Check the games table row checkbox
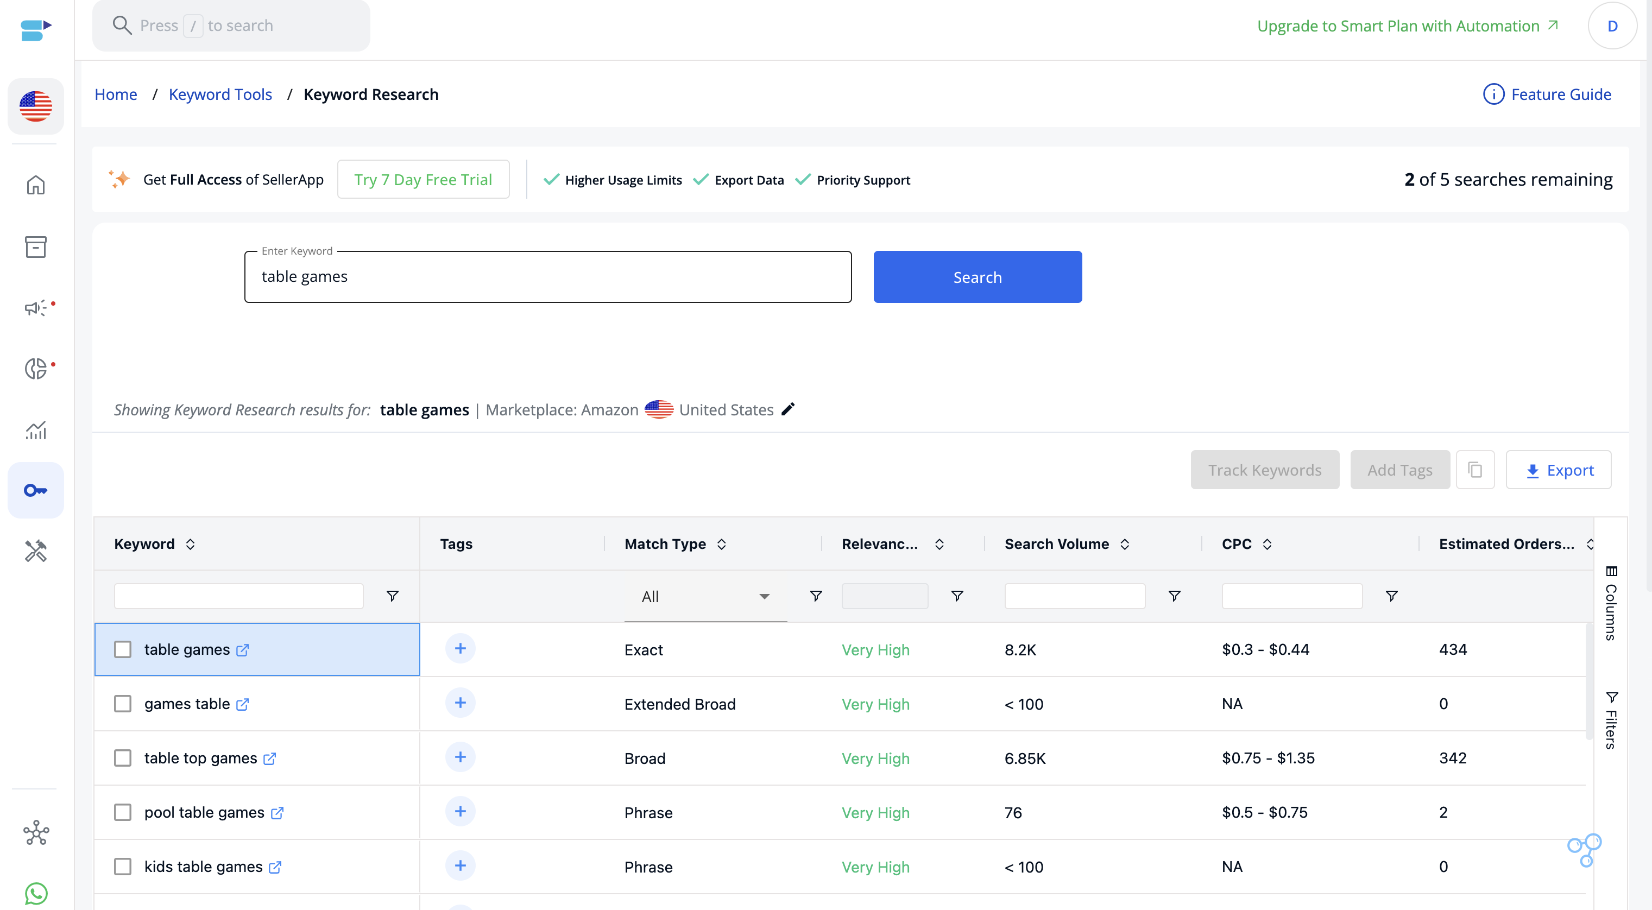Image resolution: width=1652 pixels, height=910 pixels. coord(123,704)
